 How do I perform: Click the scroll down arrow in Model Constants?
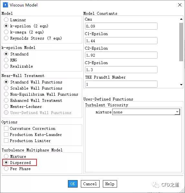[x=181, y=84]
